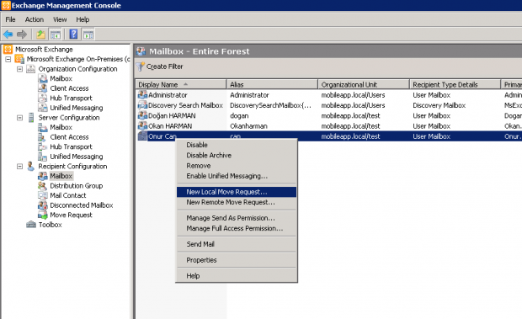Click Hub Transport icon under Organization Configuration

[x=42, y=98]
